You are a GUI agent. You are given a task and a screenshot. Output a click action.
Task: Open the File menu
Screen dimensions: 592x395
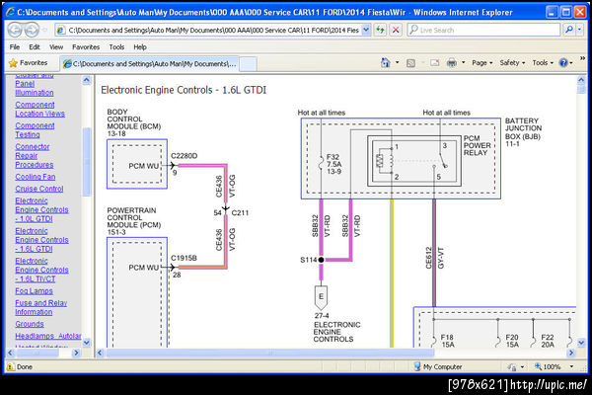click(15, 47)
